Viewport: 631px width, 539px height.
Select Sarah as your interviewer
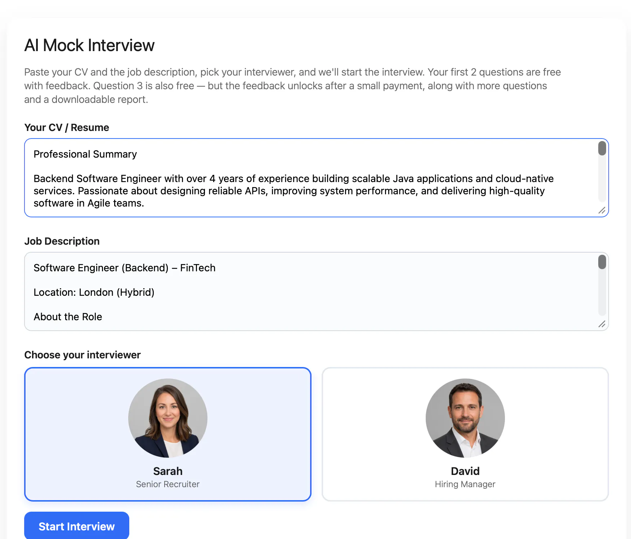[x=168, y=434]
